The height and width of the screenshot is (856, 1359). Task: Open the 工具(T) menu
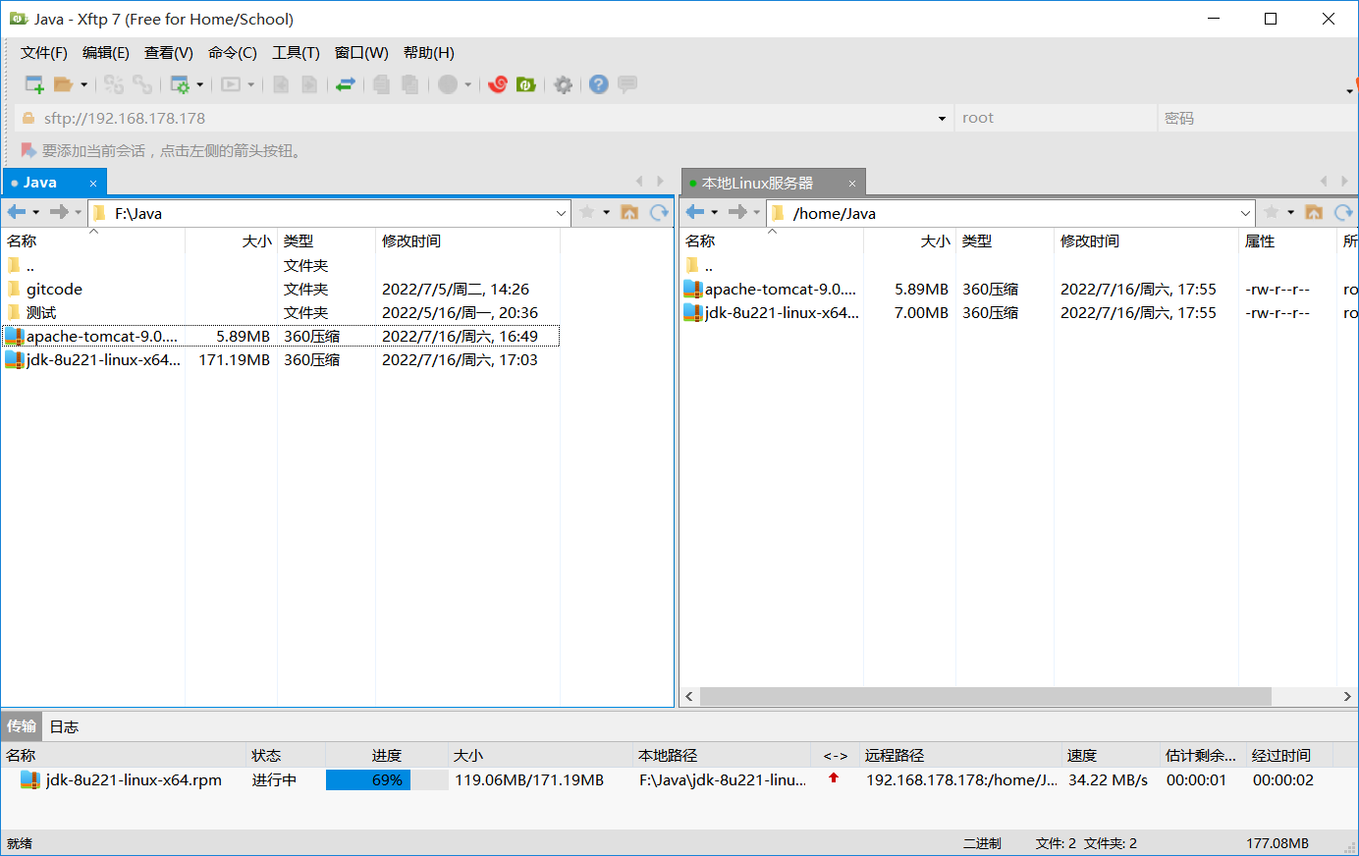pyautogui.click(x=296, y=53)
